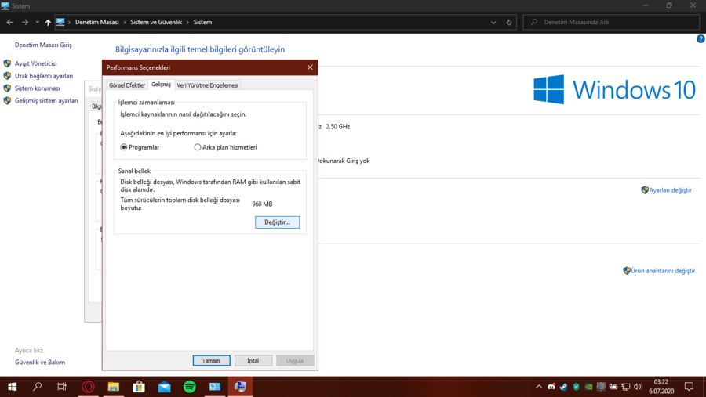Open battery status tray icon
706x397 pixels.
click(x=613, y=387)
